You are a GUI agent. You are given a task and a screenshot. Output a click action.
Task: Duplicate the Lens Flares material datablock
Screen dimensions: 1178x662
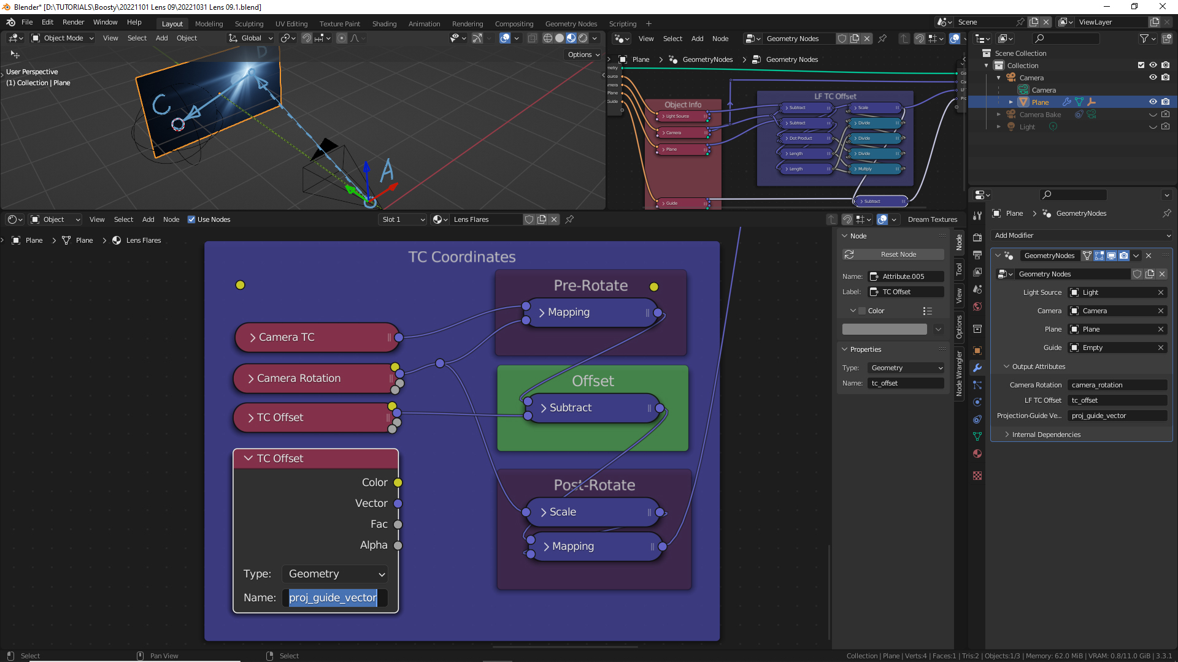coord(542,219)
